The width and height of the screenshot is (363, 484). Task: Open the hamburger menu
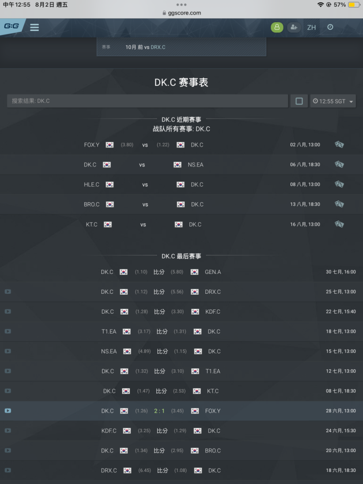click(34, 28)
